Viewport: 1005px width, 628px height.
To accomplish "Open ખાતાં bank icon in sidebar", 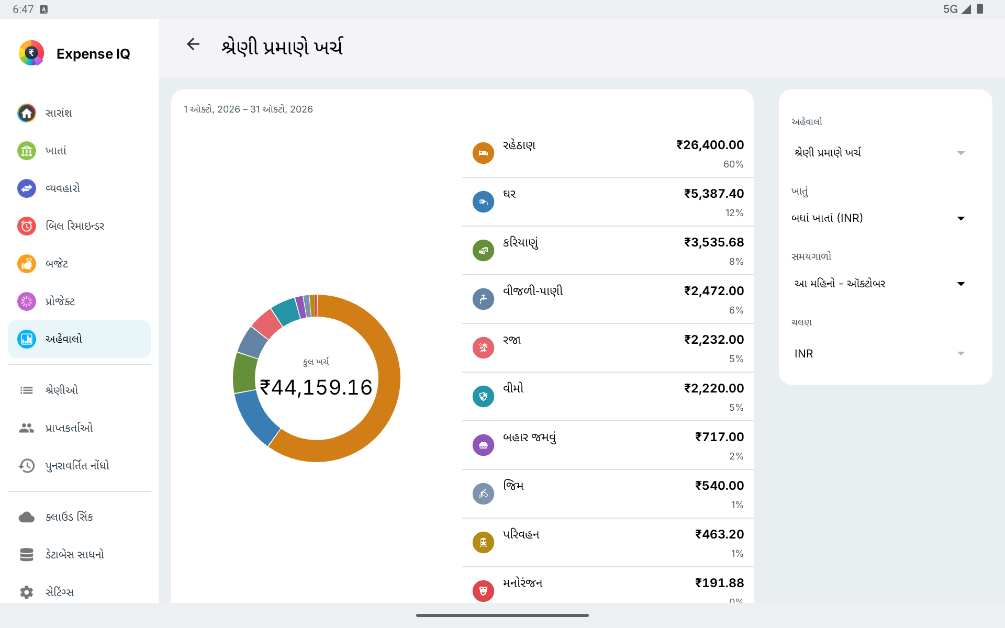I will (27, 151).
